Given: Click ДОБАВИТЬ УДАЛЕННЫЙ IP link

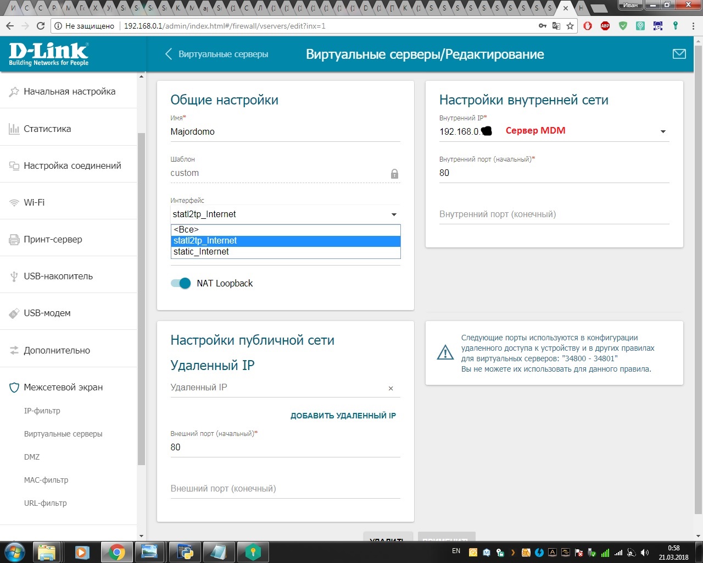Looking at the screenshot, I should [343, 416].
